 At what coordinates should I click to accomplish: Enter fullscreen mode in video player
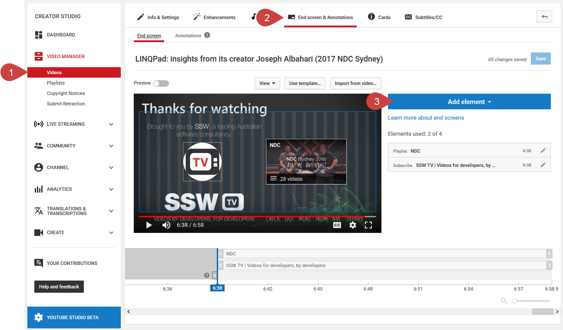(368, 225)
